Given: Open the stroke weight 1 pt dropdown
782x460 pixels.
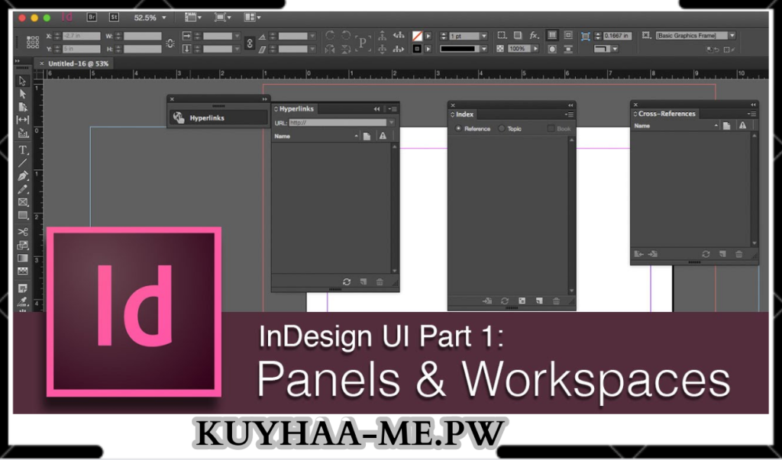Looking at the screenshot, I should tap(483, 36).
